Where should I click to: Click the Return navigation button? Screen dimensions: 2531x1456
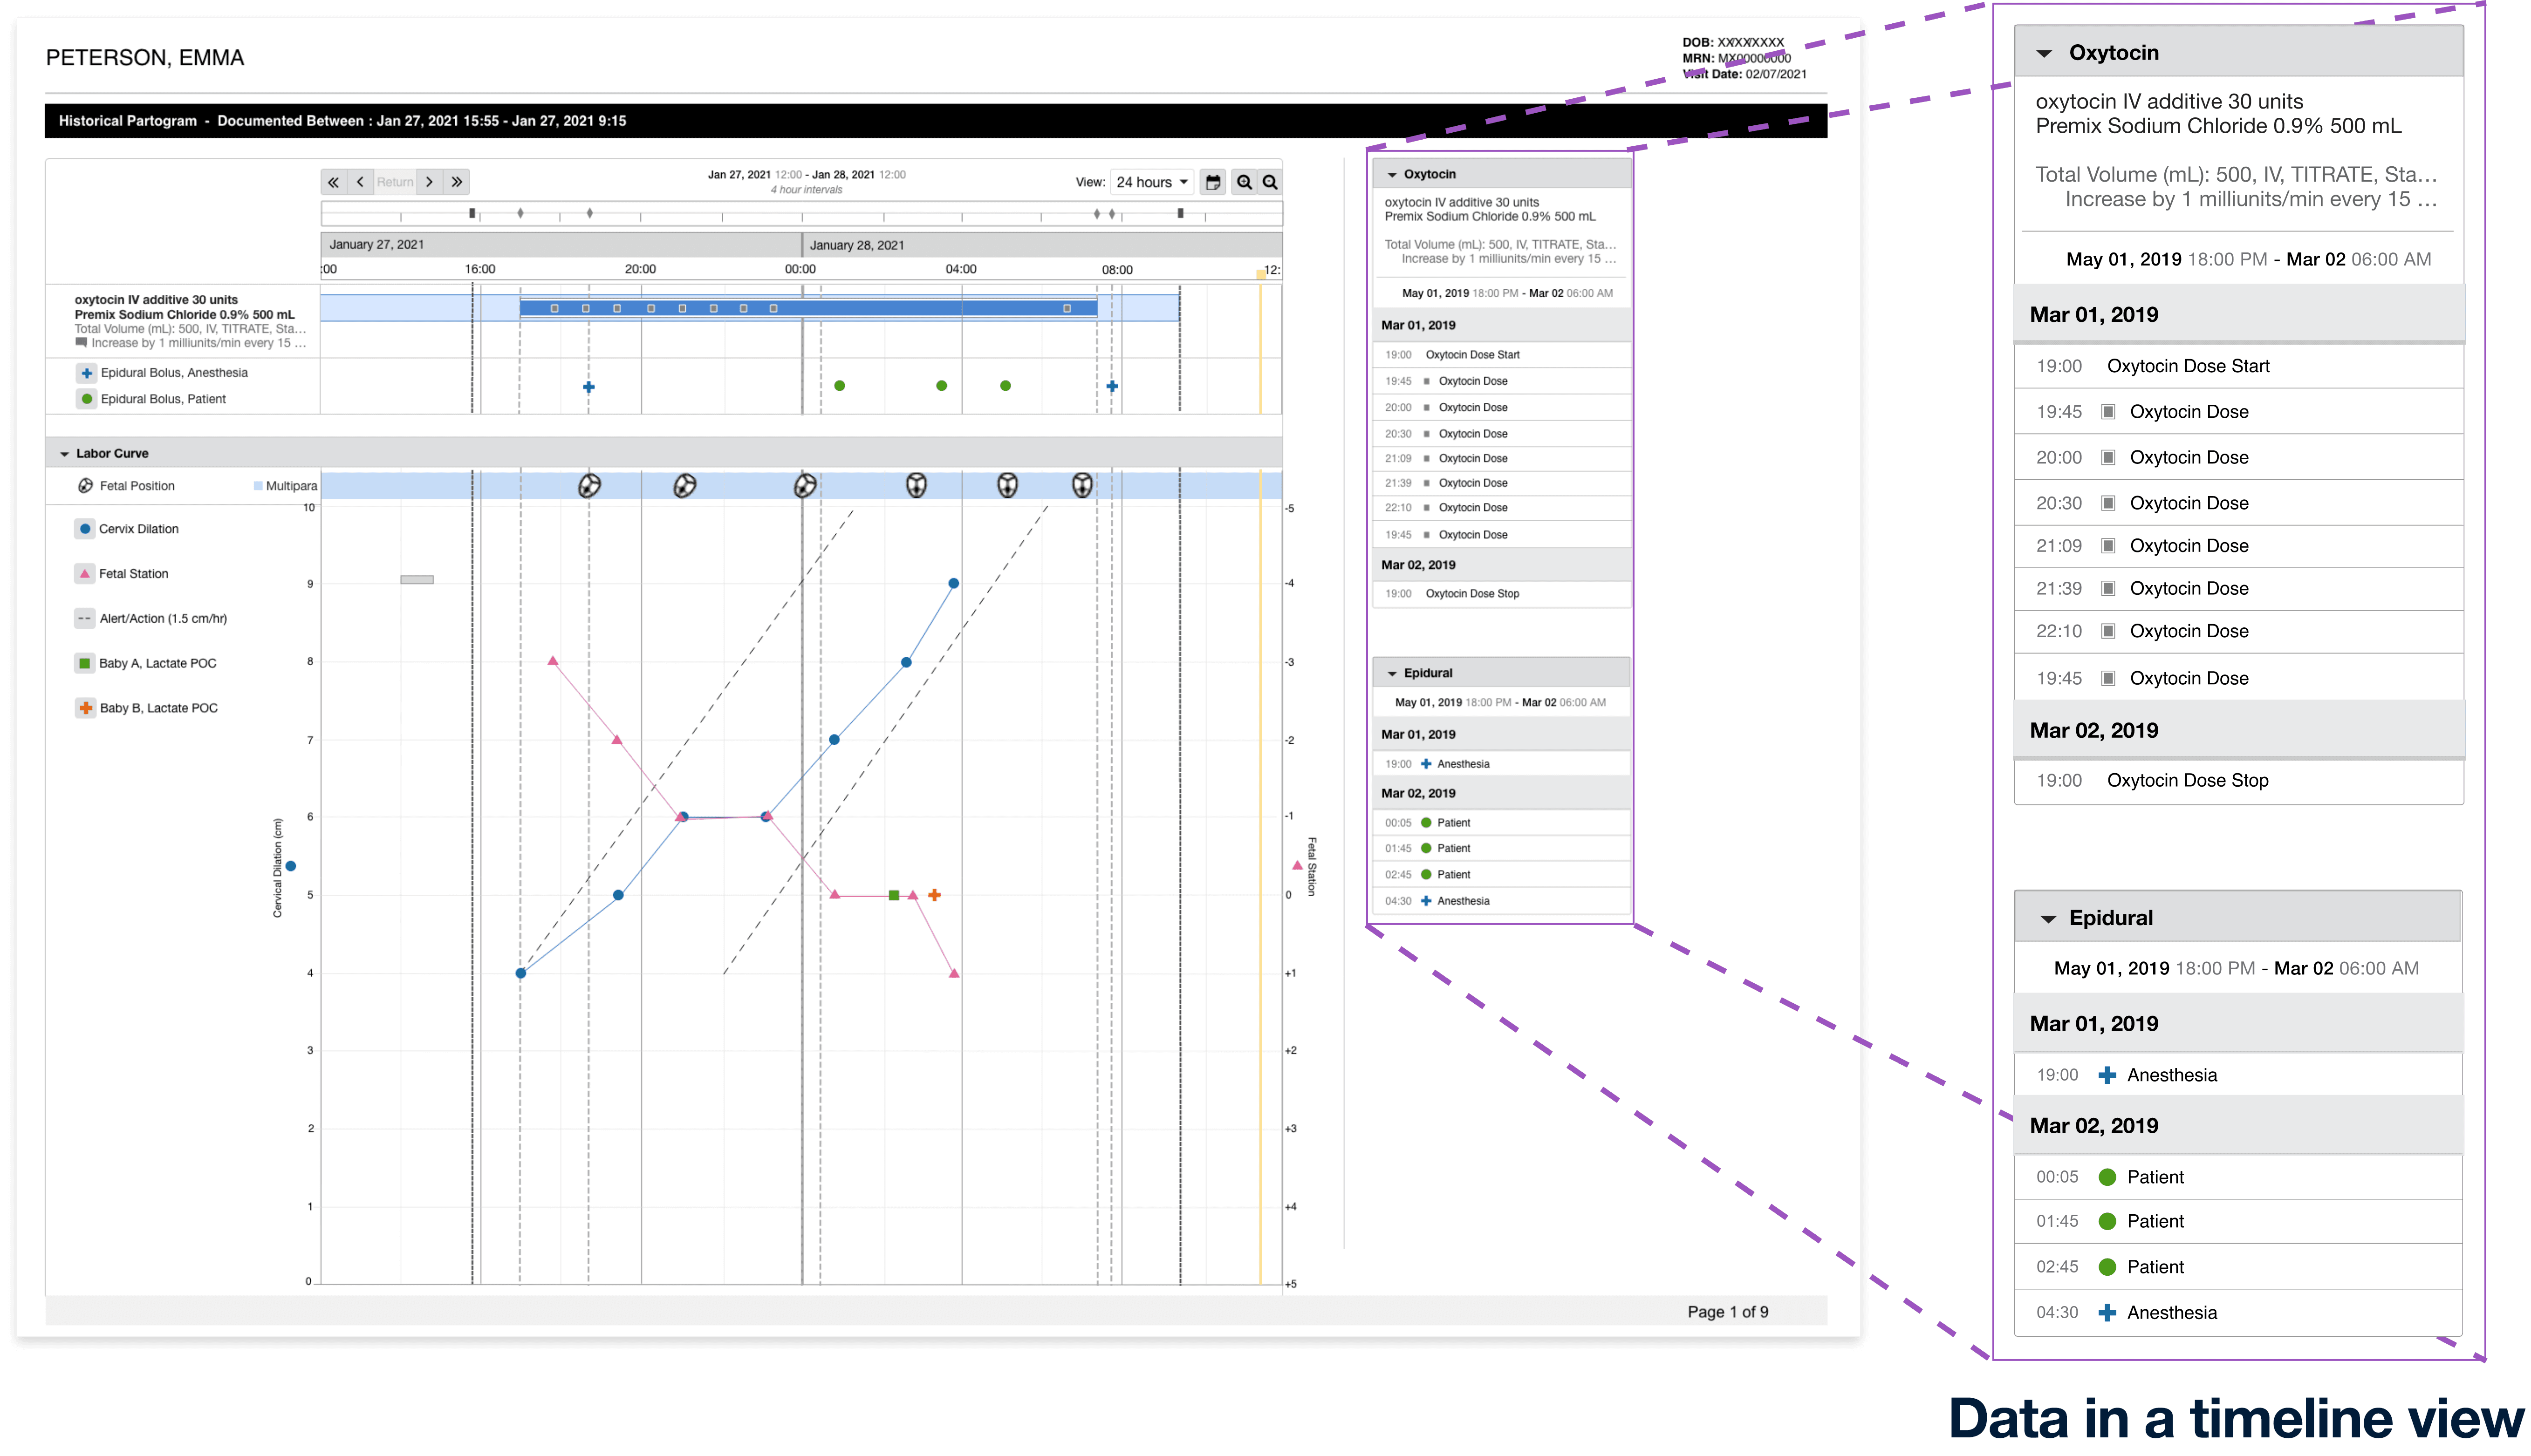[394, 182]
